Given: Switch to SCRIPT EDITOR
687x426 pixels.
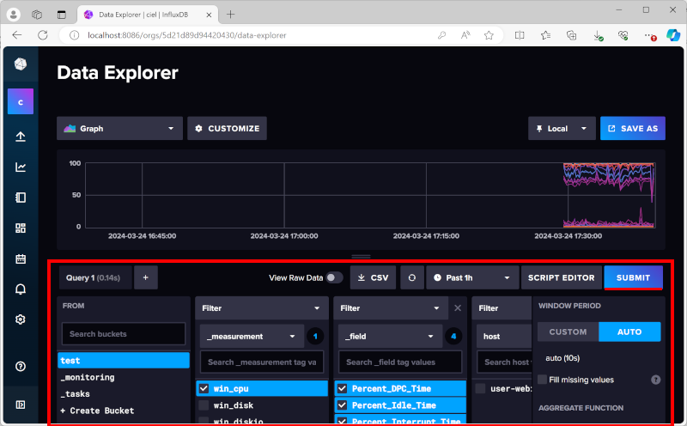Looking at the screenshot, I should [x=562, y=277].
